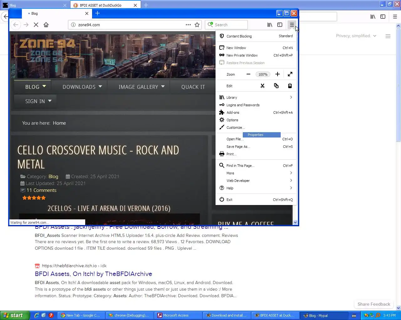Close the Blog tab in Mypal
This screenshot has height=320, width=401.
tap(87, 13)
